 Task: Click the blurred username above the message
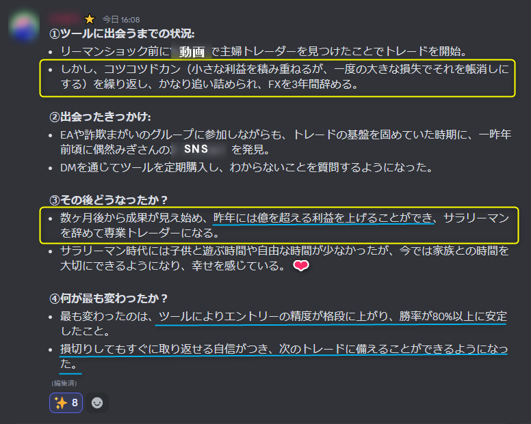pos(64,18)
